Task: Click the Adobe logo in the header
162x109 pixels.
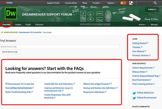Action: tap(7, 3)
